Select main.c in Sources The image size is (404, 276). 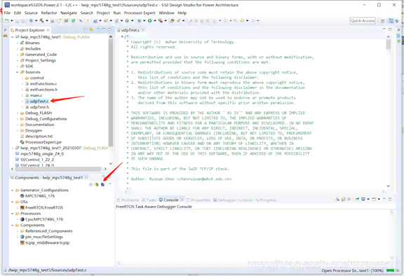(34, 95)
